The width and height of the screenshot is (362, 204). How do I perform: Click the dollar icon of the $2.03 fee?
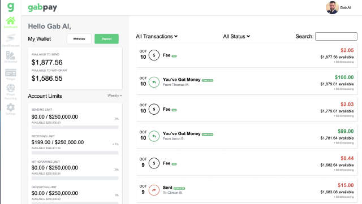click(x=154, y=109)
